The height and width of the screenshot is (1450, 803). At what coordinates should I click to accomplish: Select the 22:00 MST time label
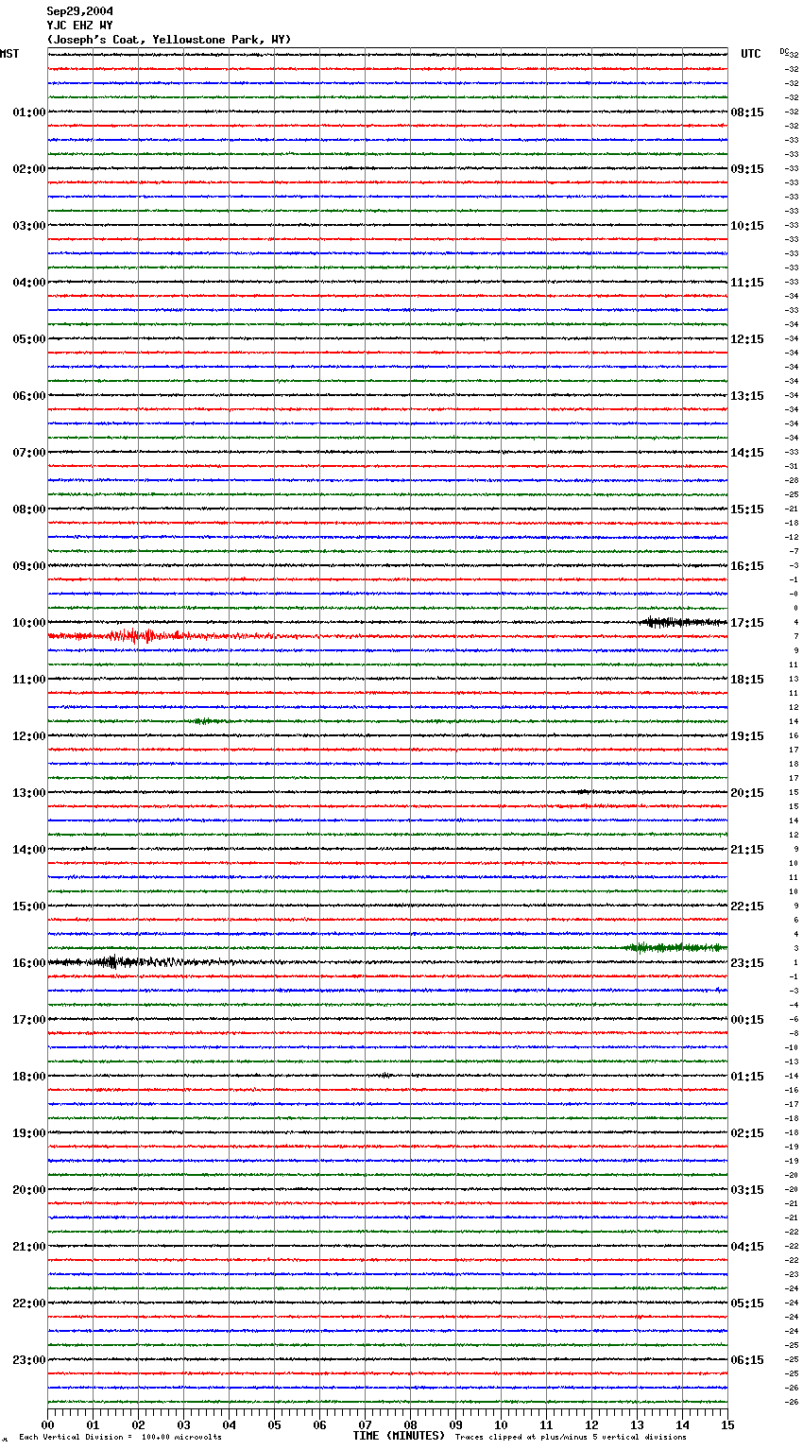[x=29, y=1303]
